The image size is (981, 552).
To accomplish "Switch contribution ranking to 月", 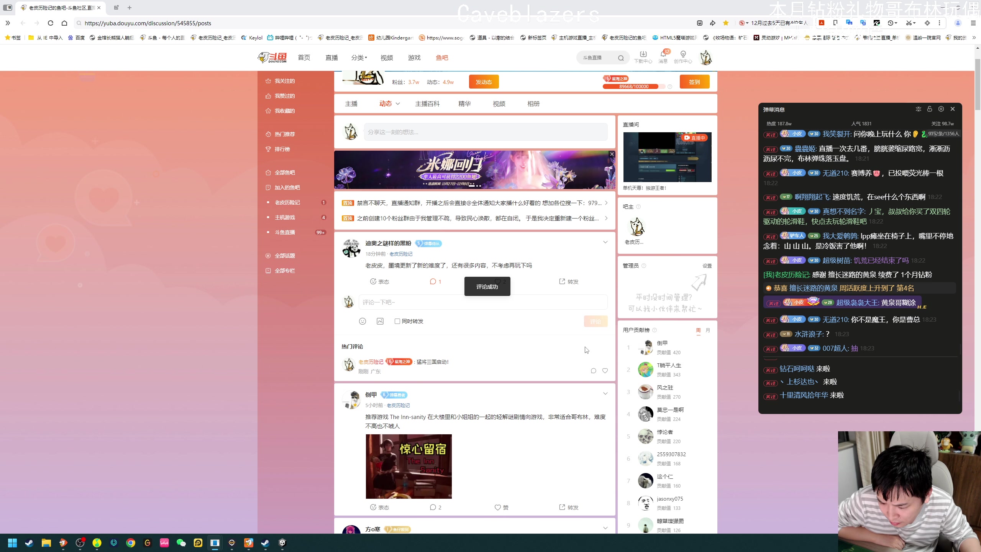I will 708,330.
